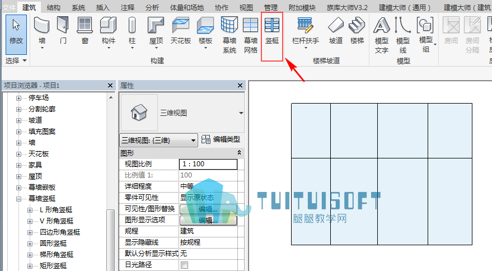The width and height of the screenshot is (492, 271).
Task: Toggle the 日光路径 checkbox
Action: coord(185,265)
